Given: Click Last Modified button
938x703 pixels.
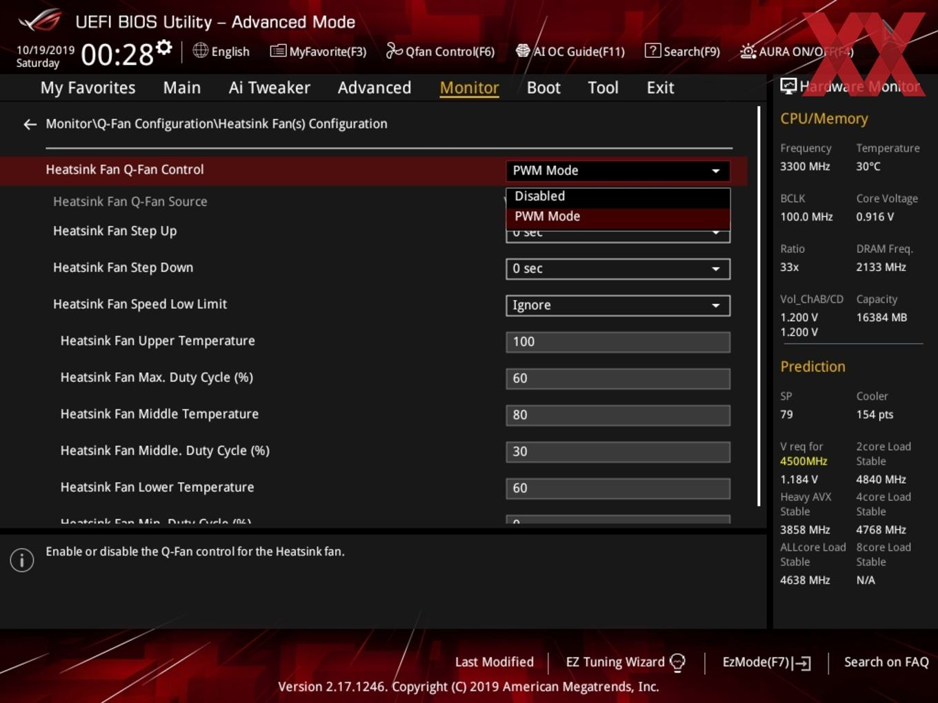Looking at the screenshot, I should pyautogui.click(x=495, y=662).
